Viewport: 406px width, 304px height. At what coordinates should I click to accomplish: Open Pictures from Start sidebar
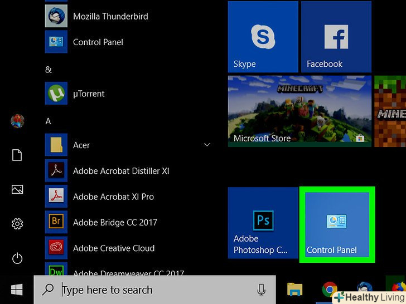click(x=17, y=189)
